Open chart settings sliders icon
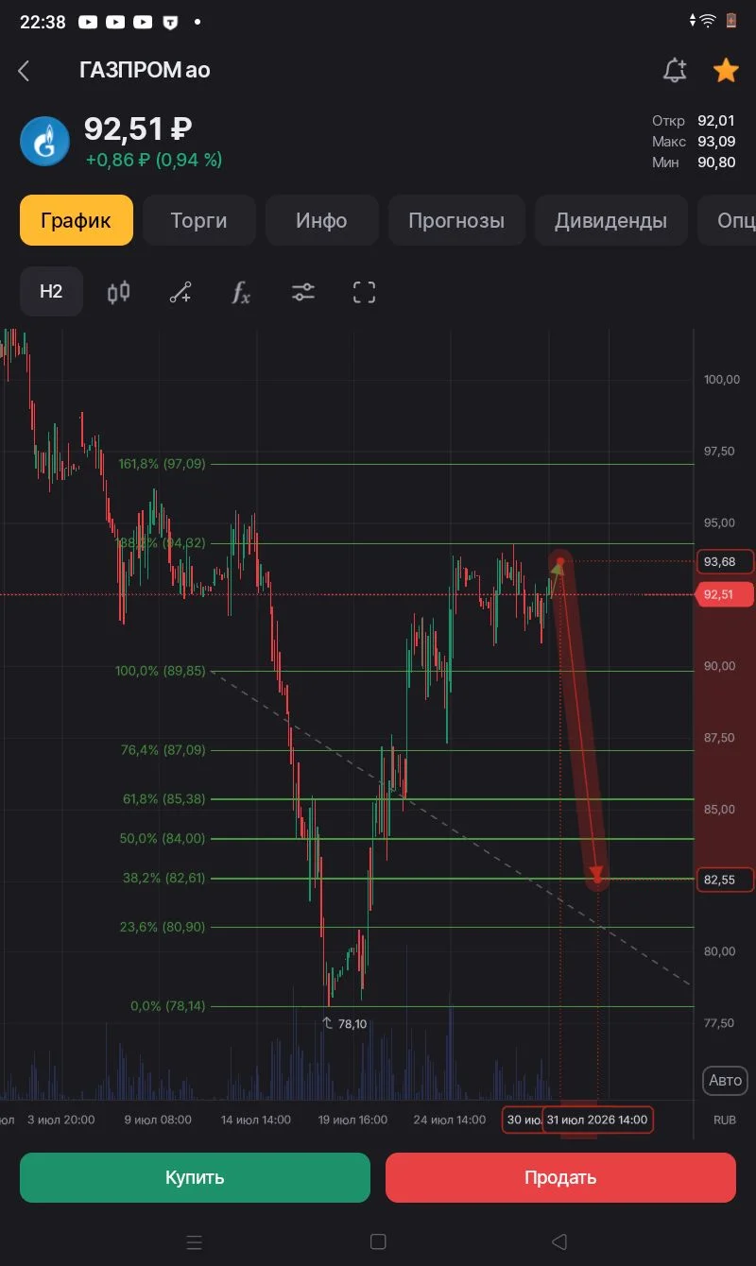Screen dimensions: 756x1266 coord(302,292)
